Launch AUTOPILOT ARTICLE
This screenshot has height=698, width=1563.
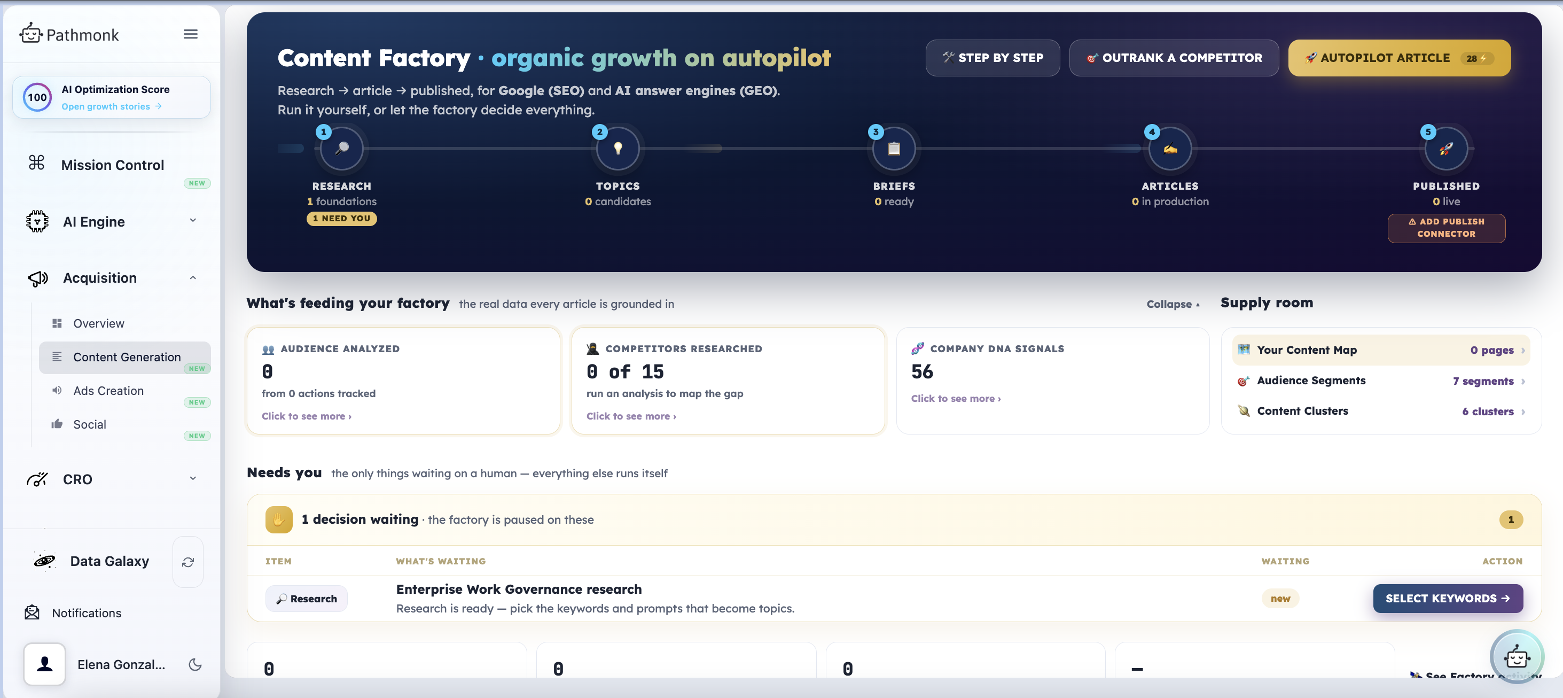pos(1399,58)
